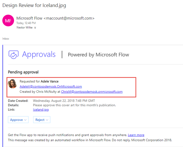Click the chevron arrow on Reject
This screenshot has height=147, width=183.
click(x=47, y=120)
